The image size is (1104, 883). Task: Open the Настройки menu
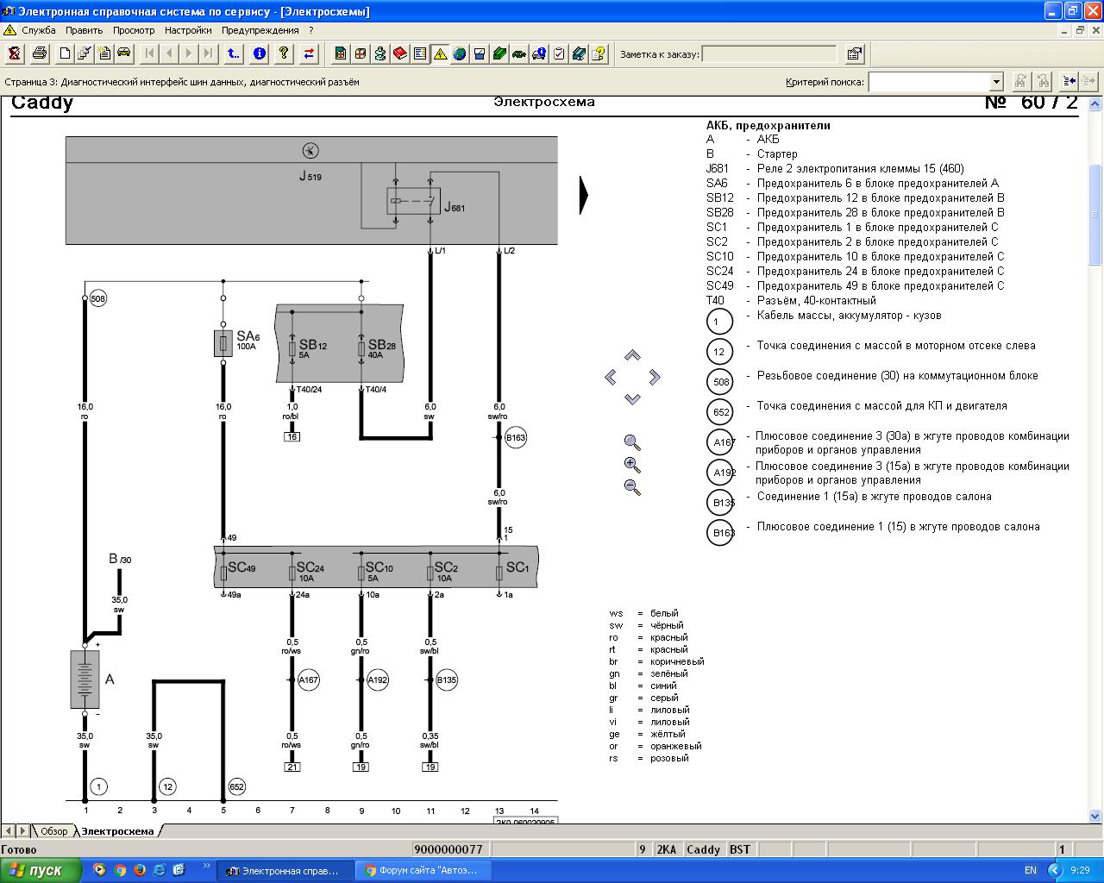tap(188, 30)
